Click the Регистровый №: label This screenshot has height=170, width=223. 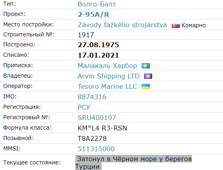26,117
